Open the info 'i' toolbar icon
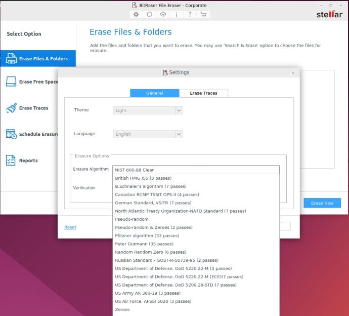The height and width of the screenshot is (316, 349). coord(177,15)
